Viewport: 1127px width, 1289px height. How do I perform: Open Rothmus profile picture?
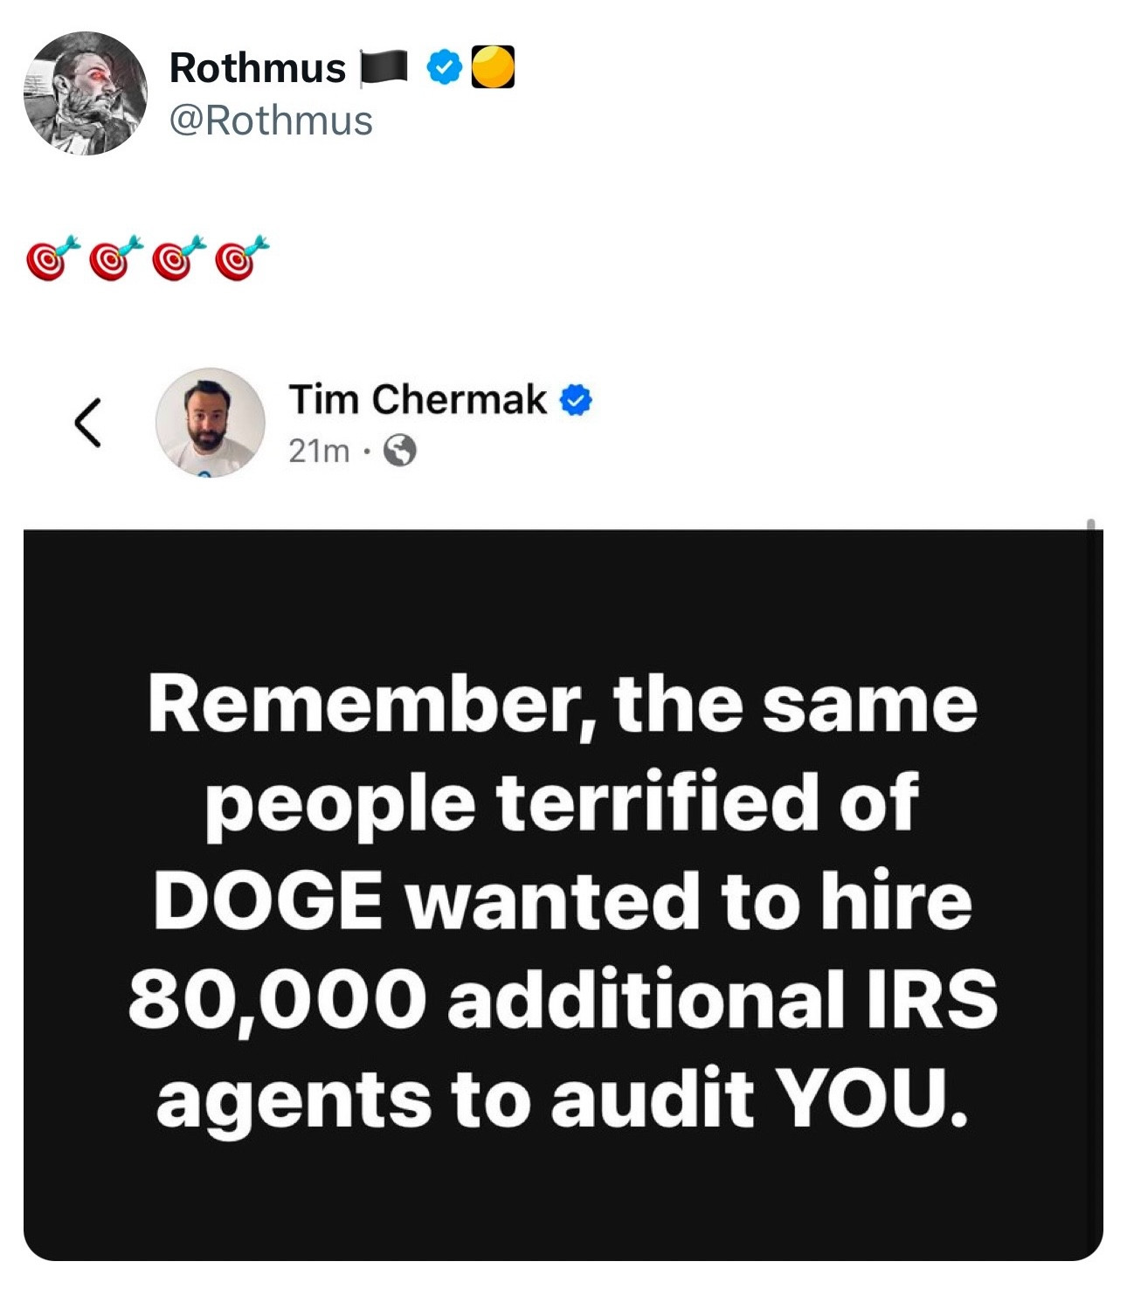click(85, 93)
